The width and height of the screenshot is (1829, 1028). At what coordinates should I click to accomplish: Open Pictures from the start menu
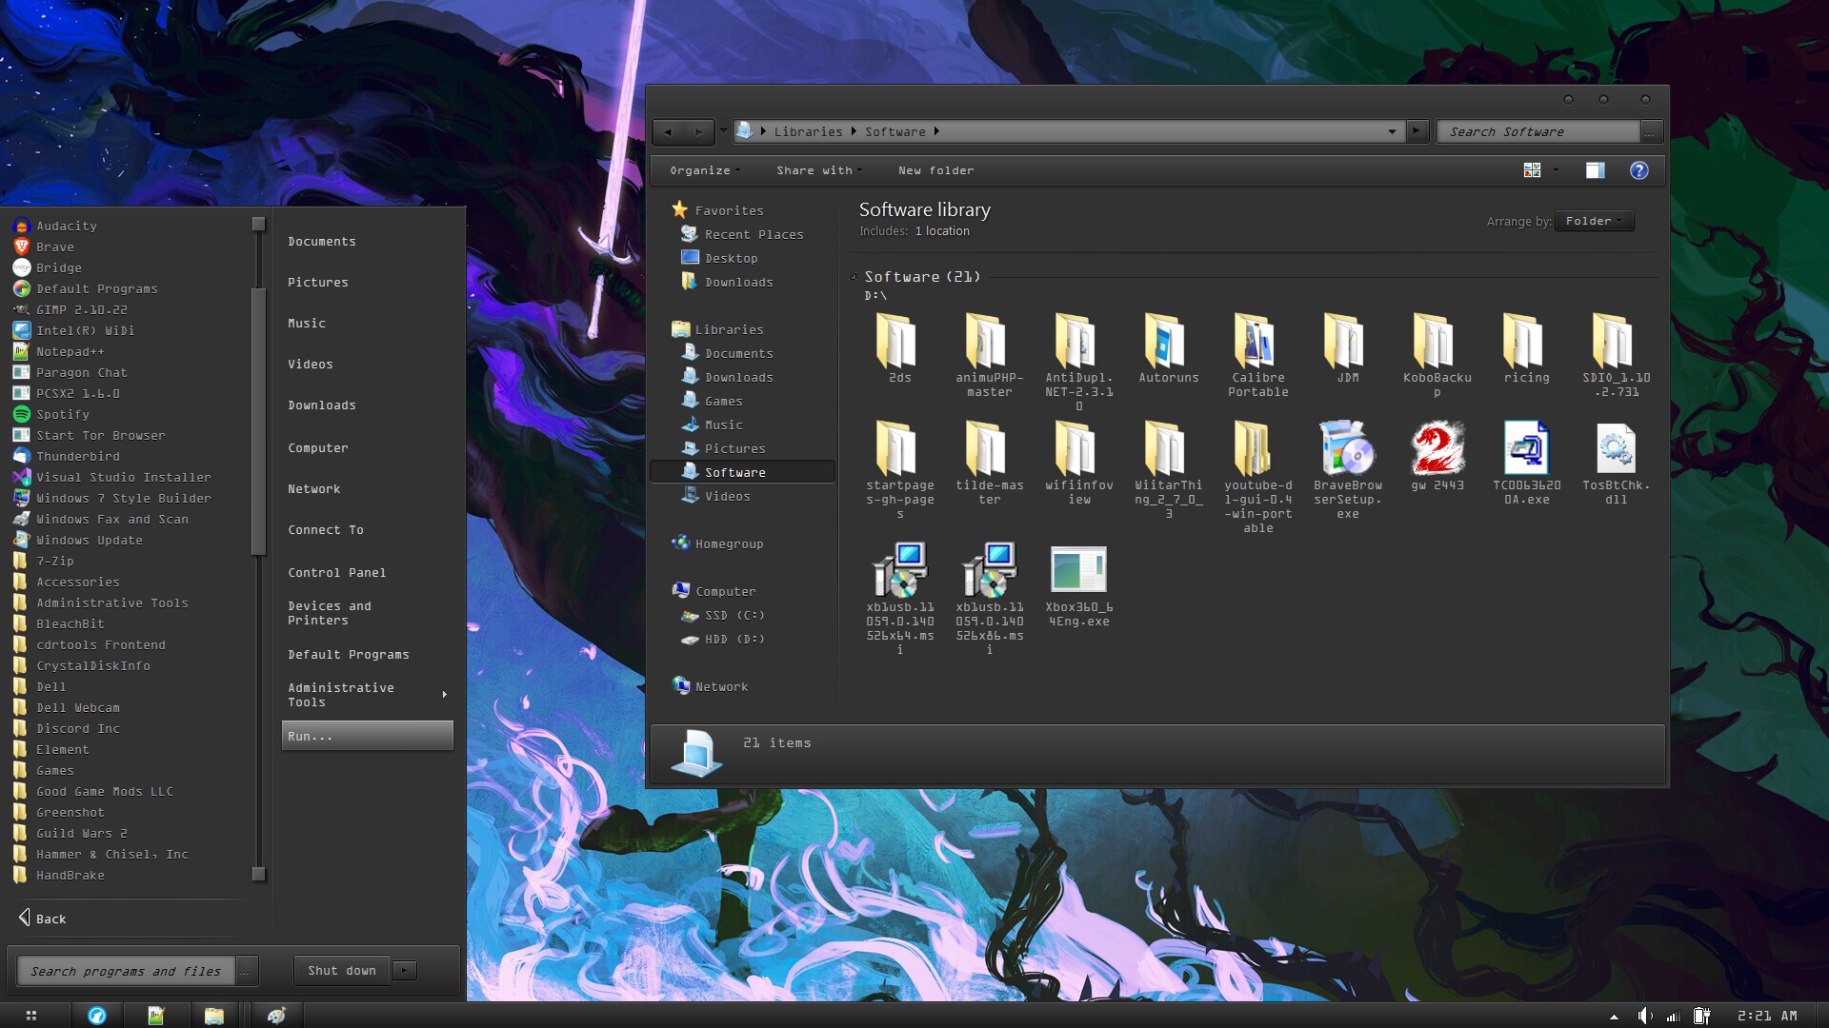click(318, 283)
